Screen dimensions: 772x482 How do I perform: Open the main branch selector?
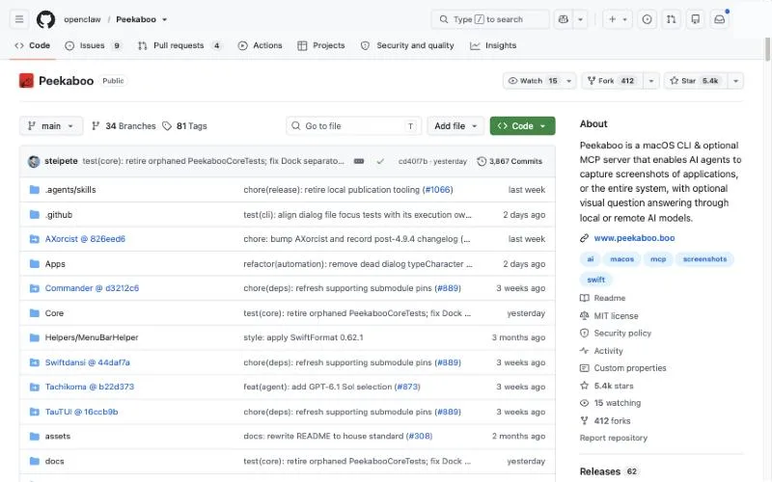pyautogui.click(x=51, y=126)
